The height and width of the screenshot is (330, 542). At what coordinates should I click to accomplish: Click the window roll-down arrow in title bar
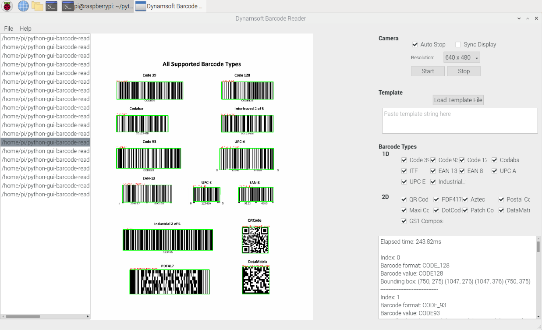519,19
